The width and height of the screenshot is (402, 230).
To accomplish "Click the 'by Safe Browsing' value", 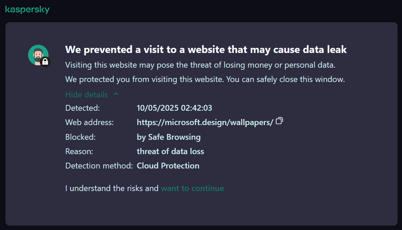I will click(x=169, y=137).
